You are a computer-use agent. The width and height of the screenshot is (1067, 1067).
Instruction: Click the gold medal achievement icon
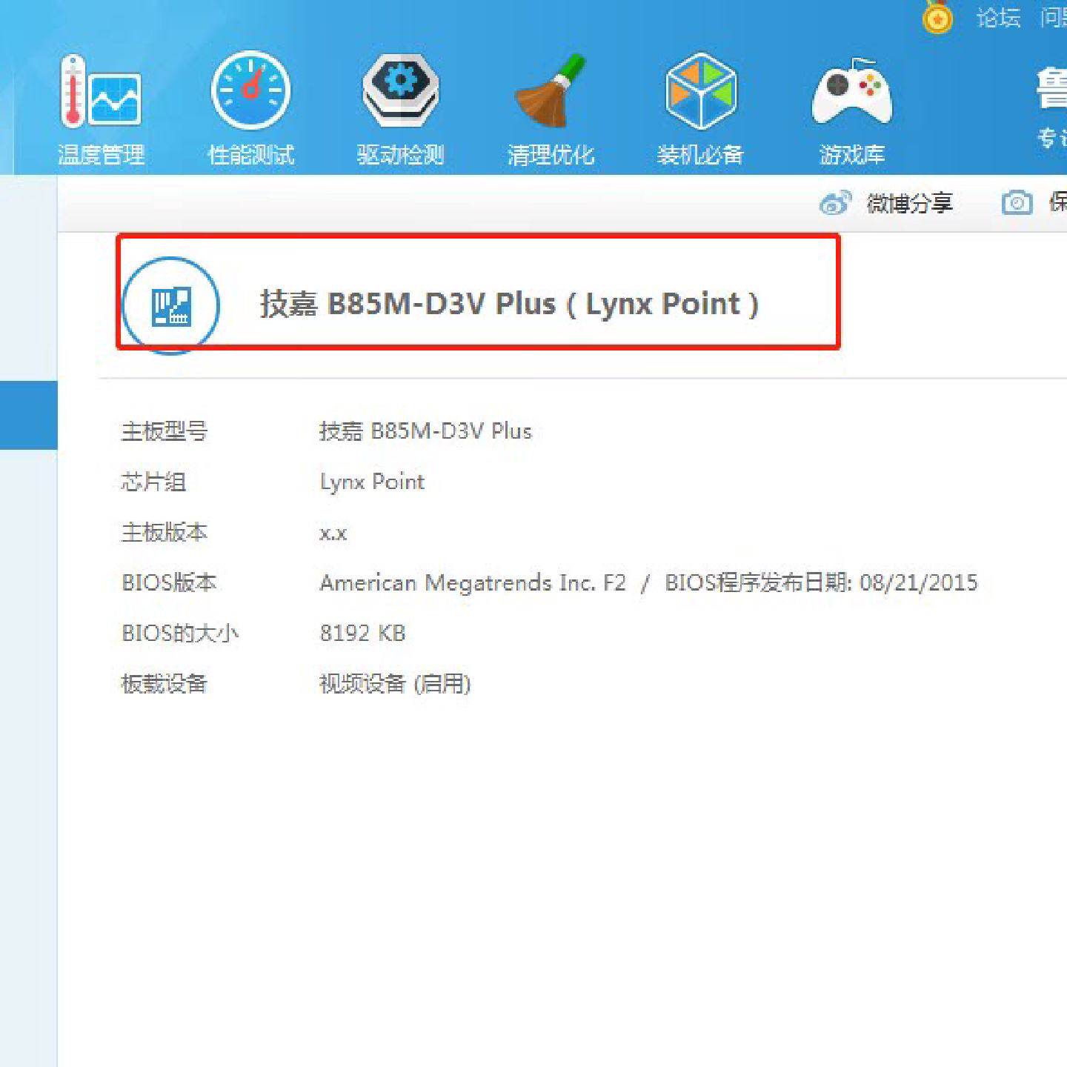click(x=938, y=19)
